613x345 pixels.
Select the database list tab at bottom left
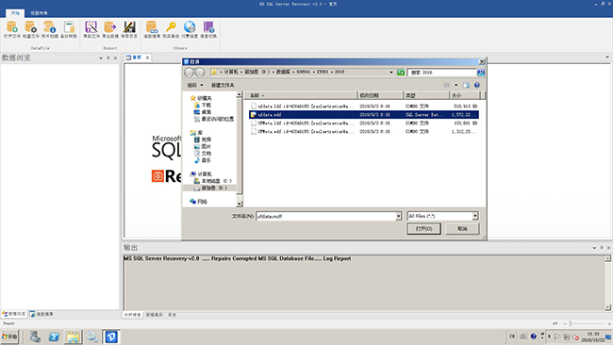41,314
